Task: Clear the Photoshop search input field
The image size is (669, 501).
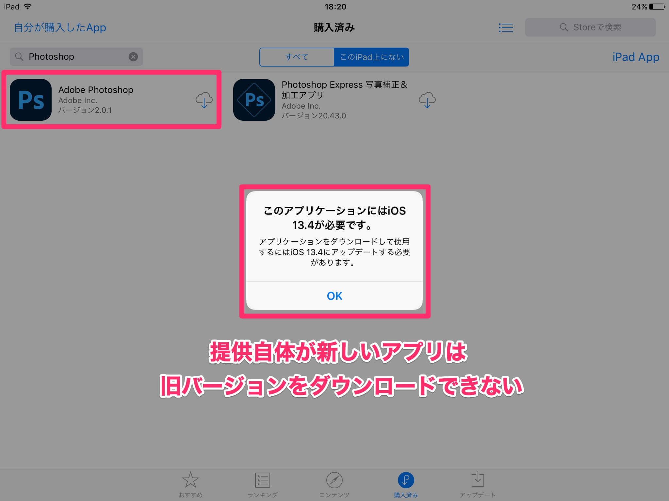Action: click(x=133, y=56)
